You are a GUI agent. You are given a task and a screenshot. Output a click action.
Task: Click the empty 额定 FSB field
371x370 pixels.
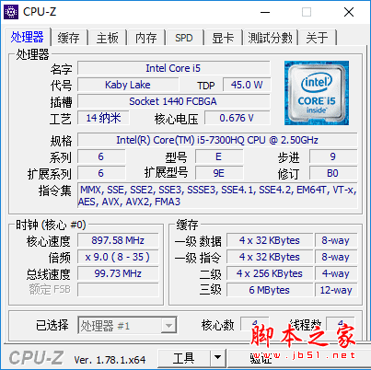coord(118,290)
